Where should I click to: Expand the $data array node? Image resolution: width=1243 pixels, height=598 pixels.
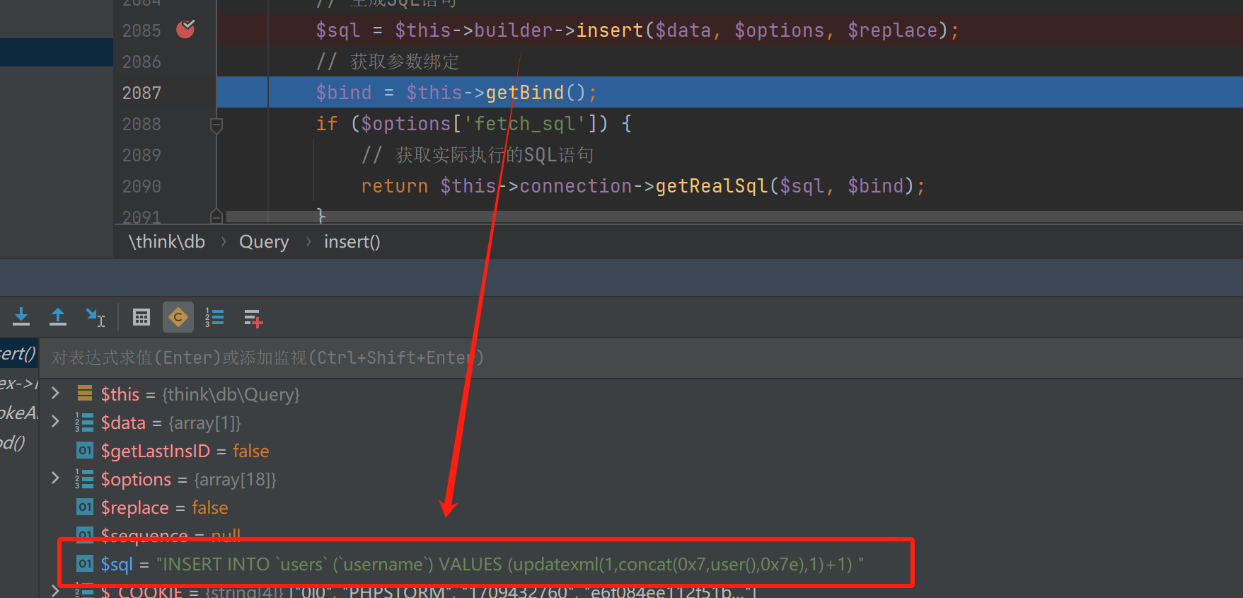(x=55, y=422)
